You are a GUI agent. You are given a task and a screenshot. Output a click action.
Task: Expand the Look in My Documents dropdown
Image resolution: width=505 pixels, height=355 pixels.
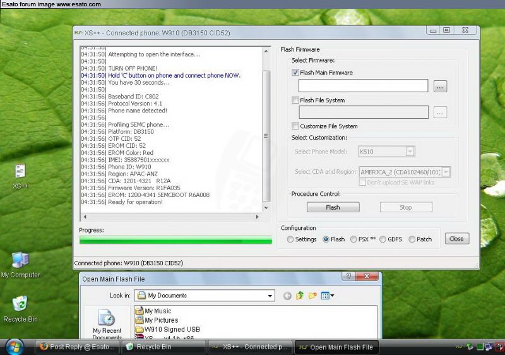tap(270, 296)
